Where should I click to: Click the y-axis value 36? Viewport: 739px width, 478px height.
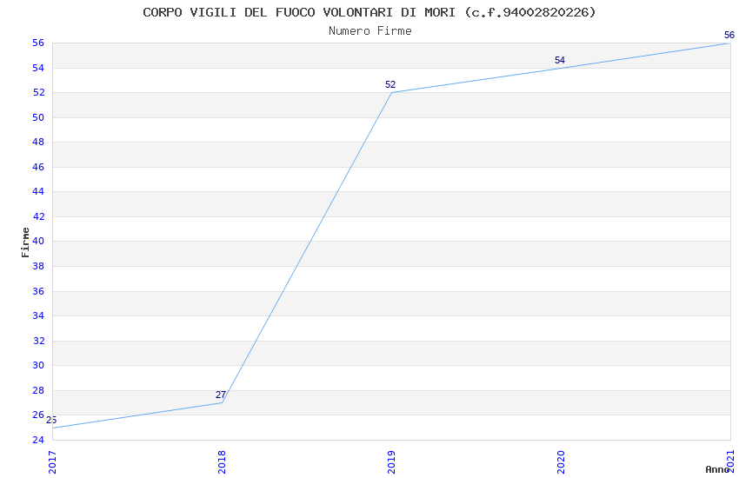(x=38, y=291)
